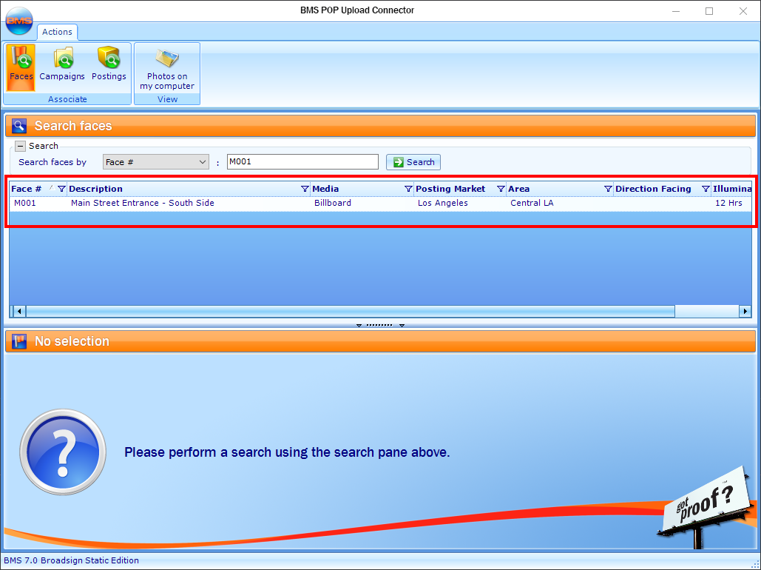761x570 pixels.
Task: Click the horizontal scrollbar thumb
Action: pos(351,311)
